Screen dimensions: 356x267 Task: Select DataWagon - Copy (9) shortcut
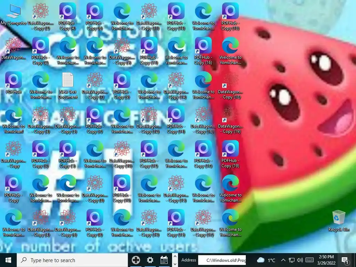point(122,51)
